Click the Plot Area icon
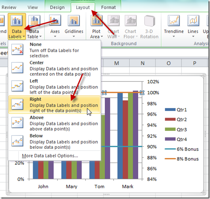This screenshot has width=210, height=199. 96,21
